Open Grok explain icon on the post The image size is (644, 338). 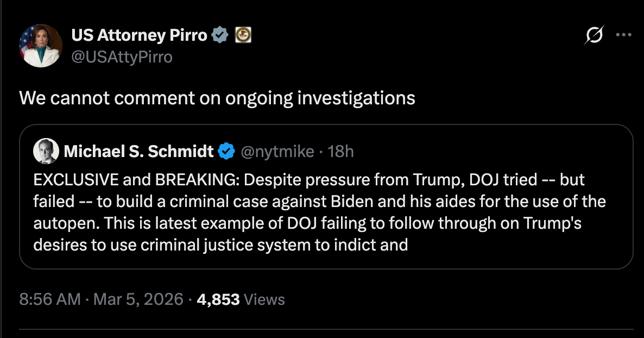point(594,35)
